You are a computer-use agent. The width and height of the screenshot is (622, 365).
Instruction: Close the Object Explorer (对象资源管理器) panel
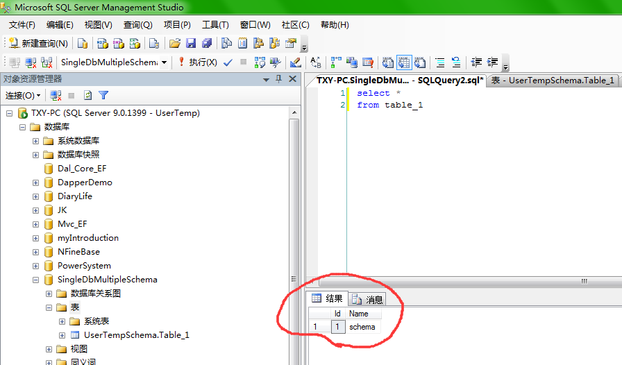[293, 79]
